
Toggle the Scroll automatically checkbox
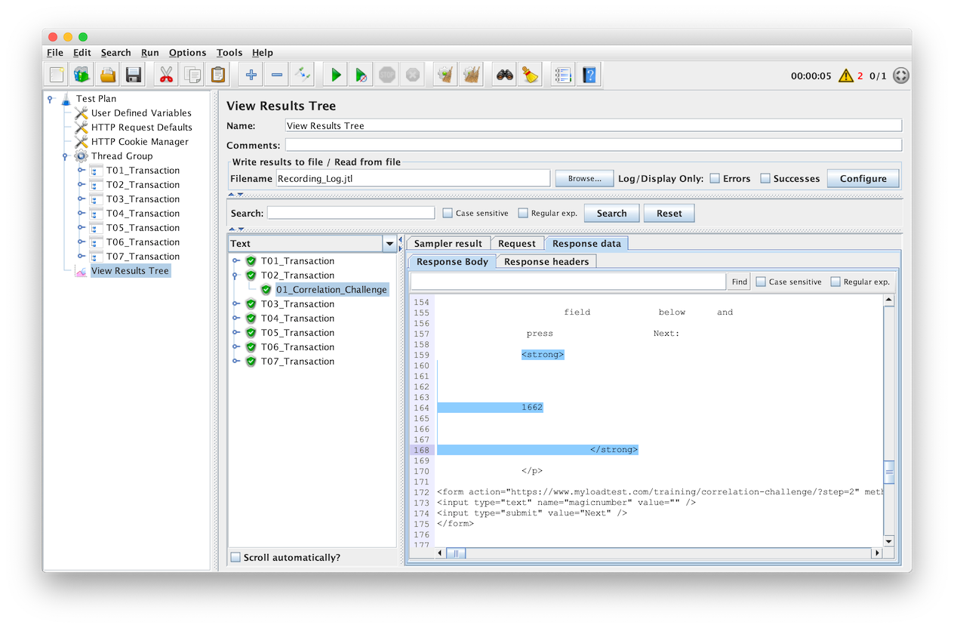(x=236, y=558)
